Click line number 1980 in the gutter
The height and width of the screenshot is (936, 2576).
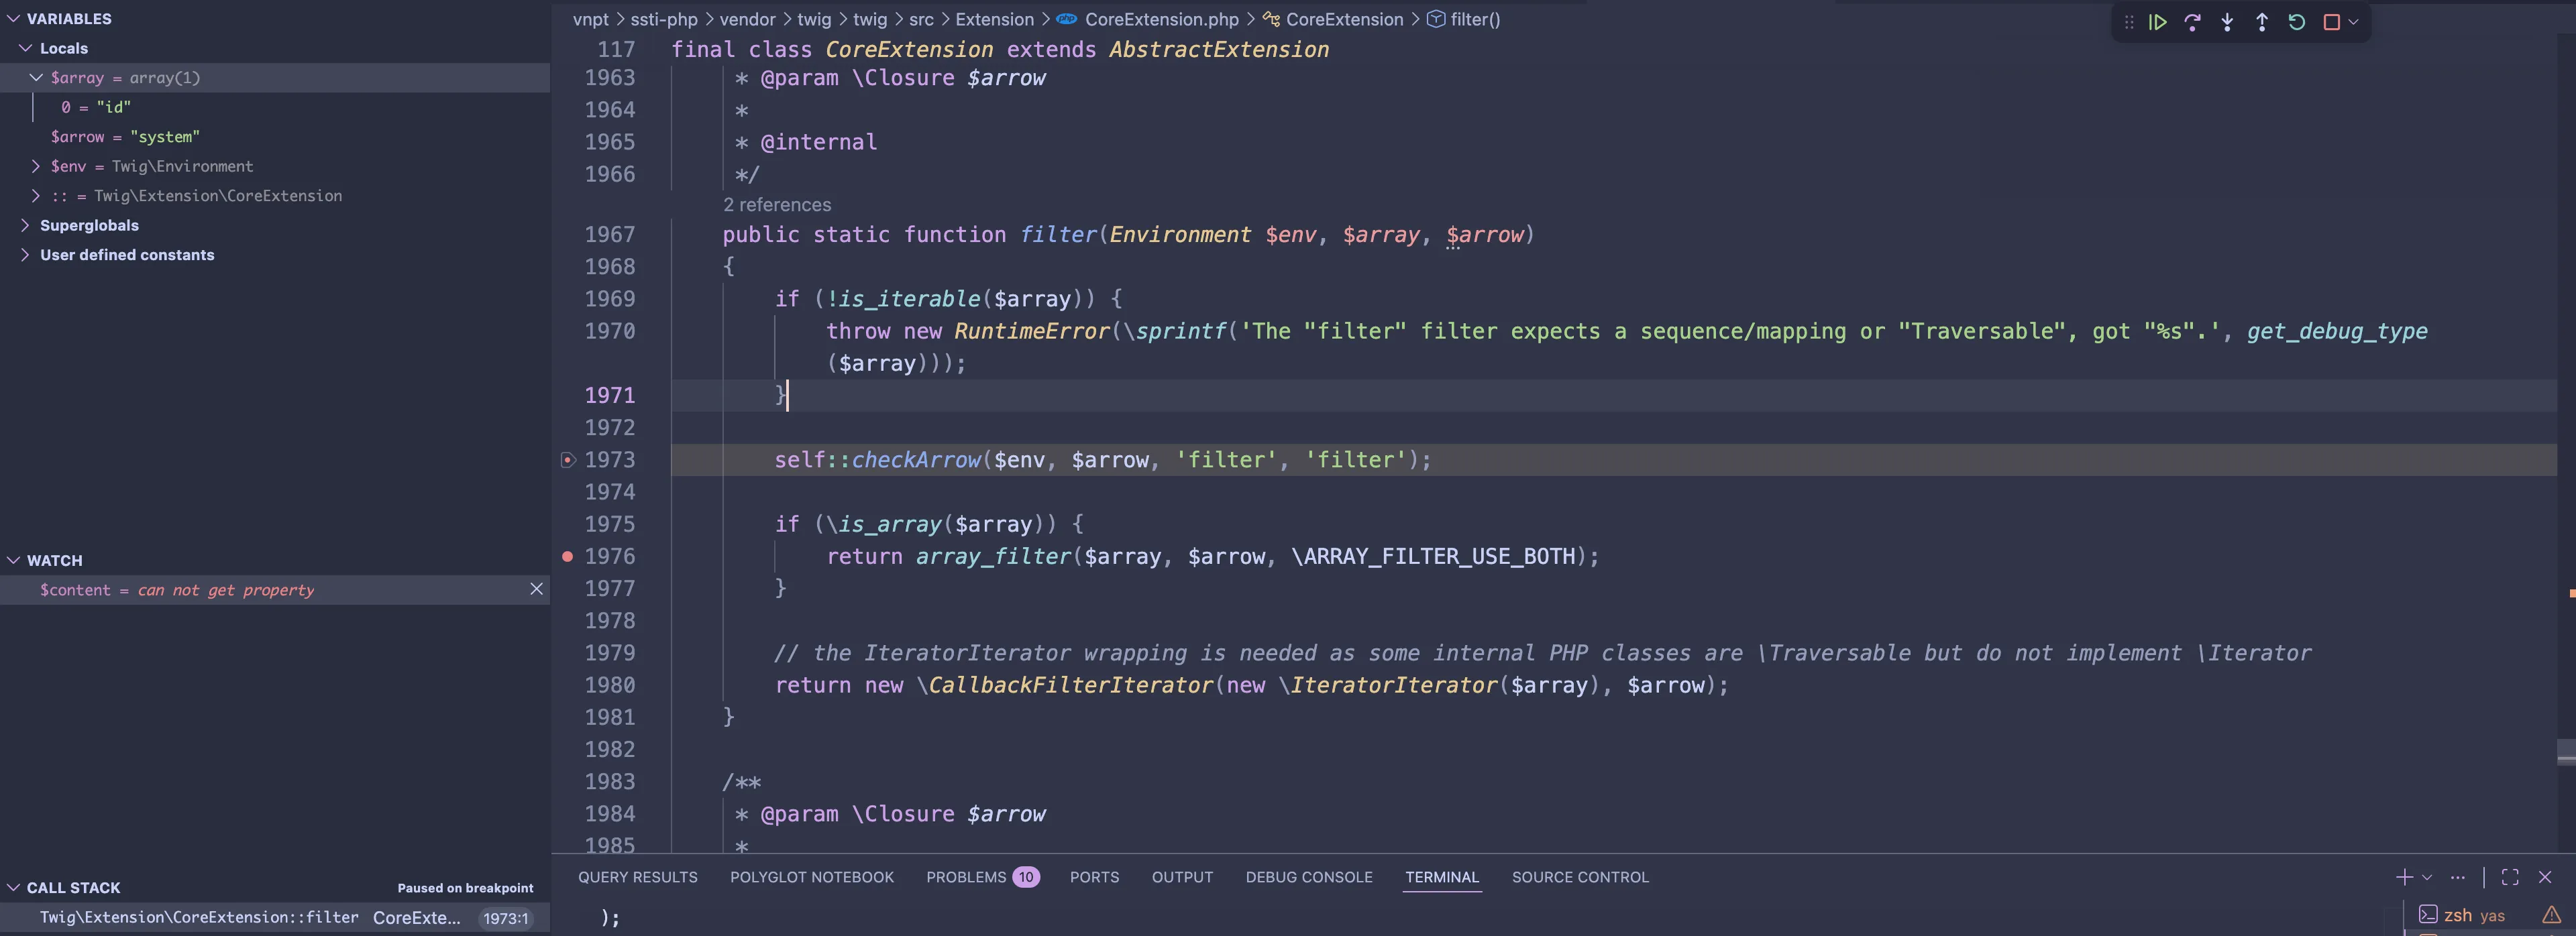click(x=610, y=685)
